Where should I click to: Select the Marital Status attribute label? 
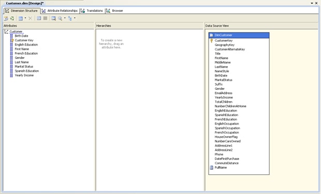[24, 67]
